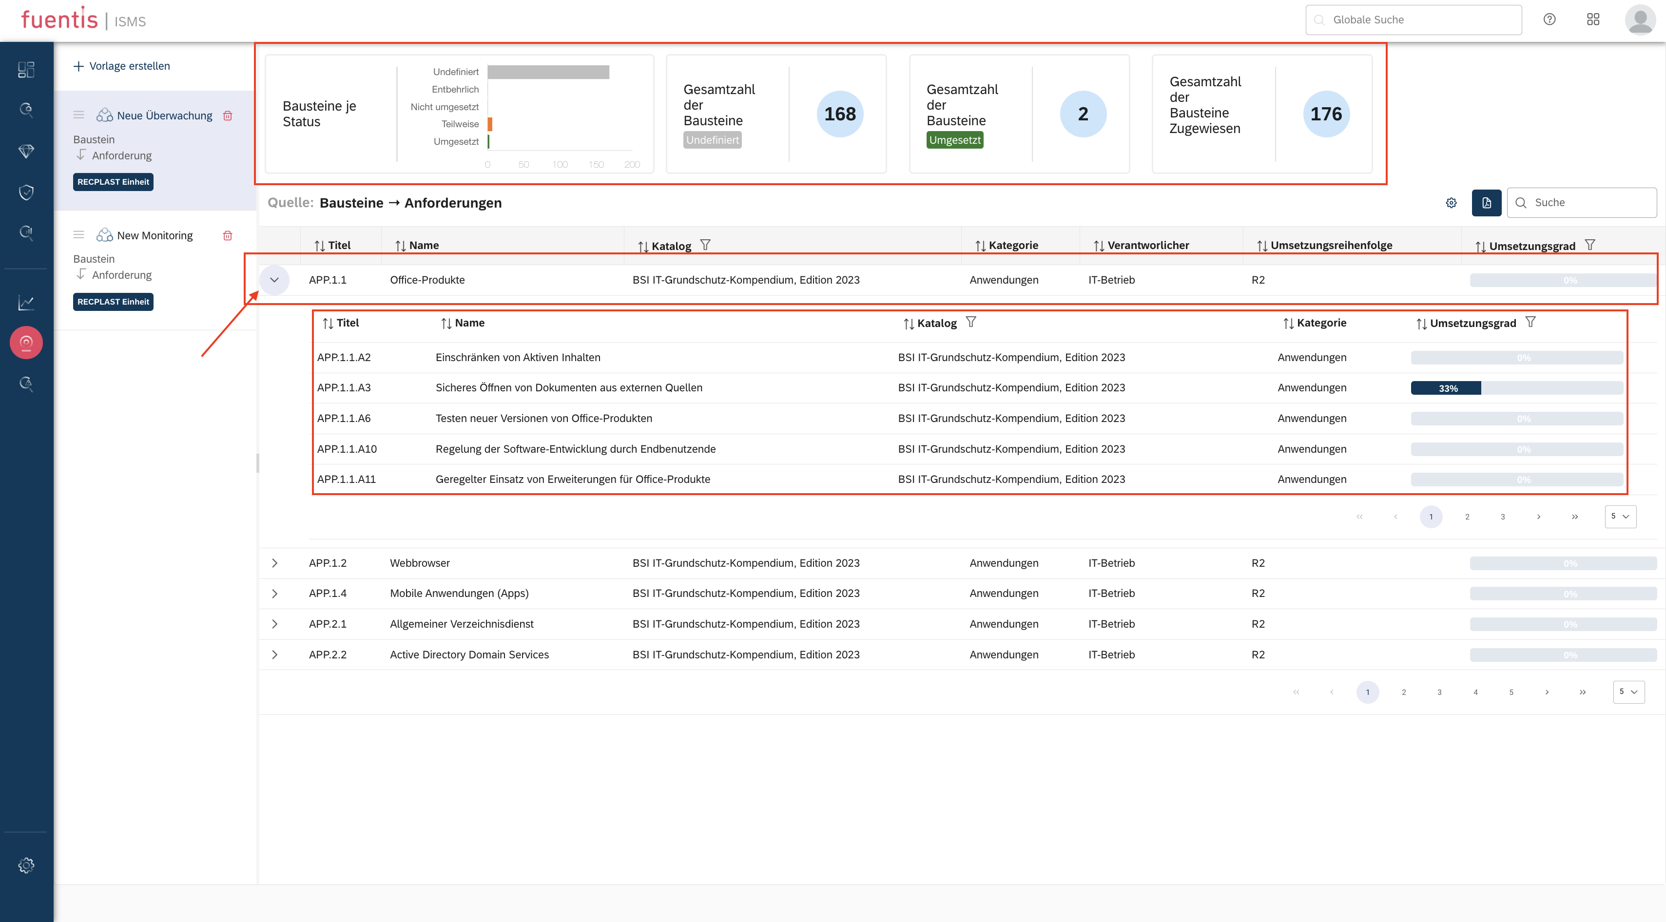Toggle sorting on the Umsetzungsgrad column
1666x922 pixels.
pos(1481,246)
